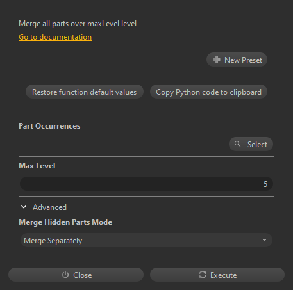Click the Part Occurrences heading
The height and width of the screenshot is (290, 293).
point(49,126)
